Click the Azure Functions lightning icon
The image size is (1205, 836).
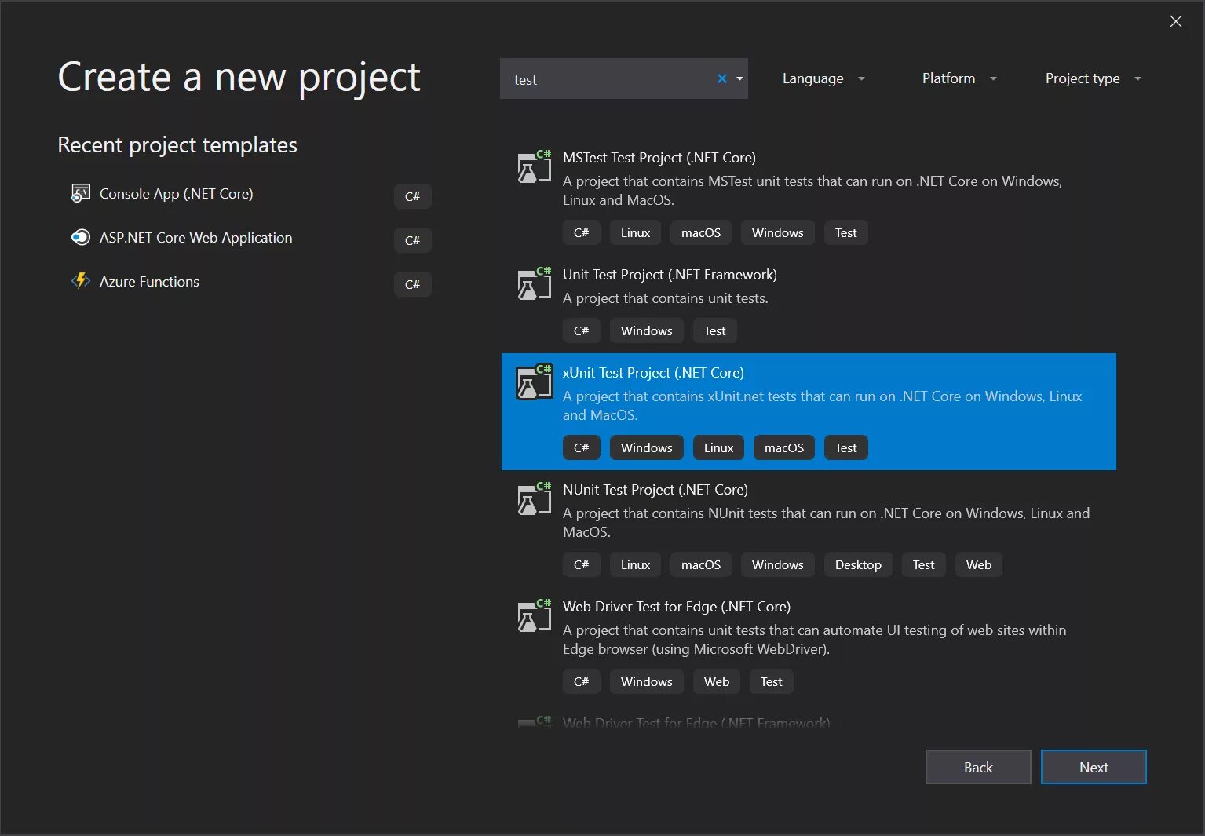click(x=80, y=281)
